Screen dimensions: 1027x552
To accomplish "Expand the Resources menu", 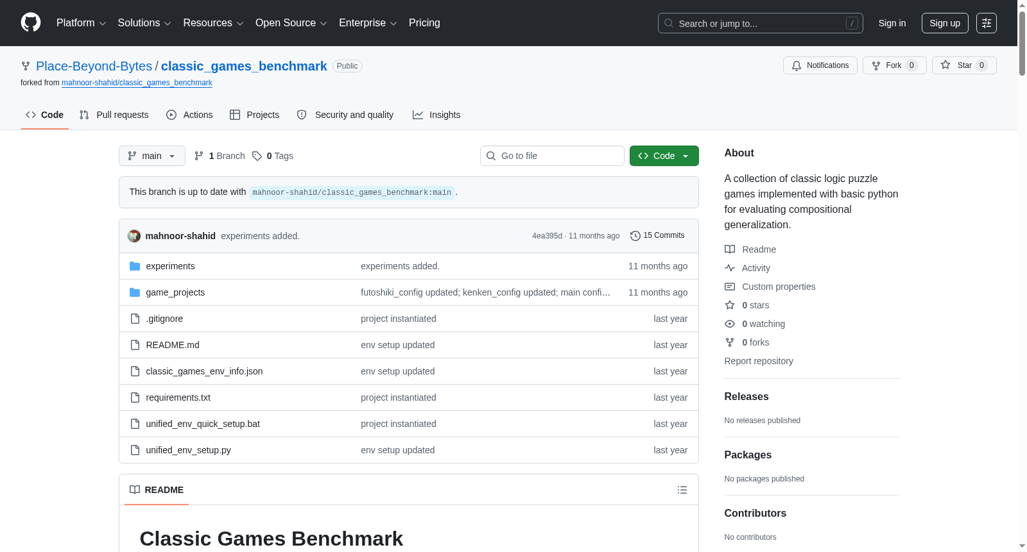I will pyautogui.click(x=213, y=23).
